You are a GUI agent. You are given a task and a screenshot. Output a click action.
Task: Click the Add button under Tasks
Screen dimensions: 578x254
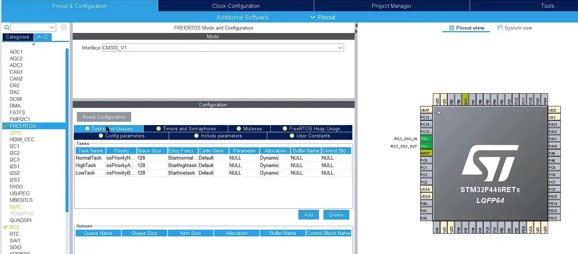click(x=308, y=215)
